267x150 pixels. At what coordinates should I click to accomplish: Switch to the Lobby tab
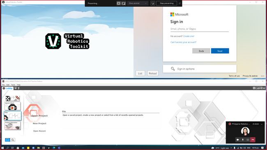8,89
